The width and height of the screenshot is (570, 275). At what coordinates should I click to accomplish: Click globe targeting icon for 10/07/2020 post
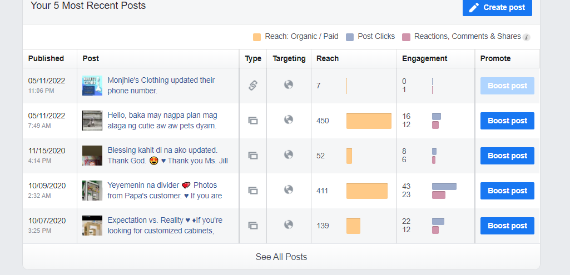(x=289, y=225)
